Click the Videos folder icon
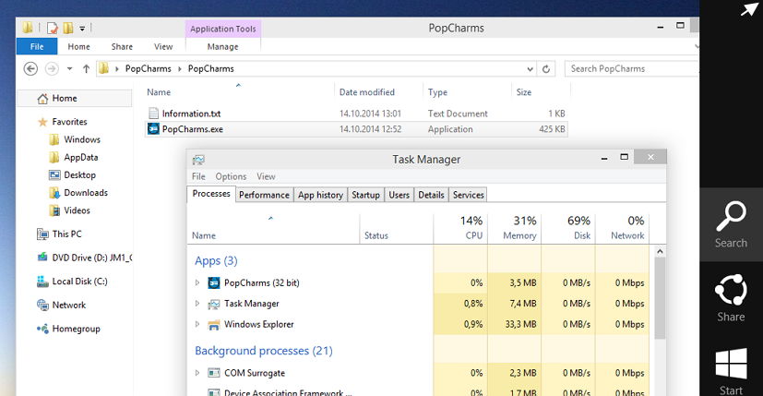Image resolution: width=763 pixels, height=396 pixels. (x=54, y=210)
